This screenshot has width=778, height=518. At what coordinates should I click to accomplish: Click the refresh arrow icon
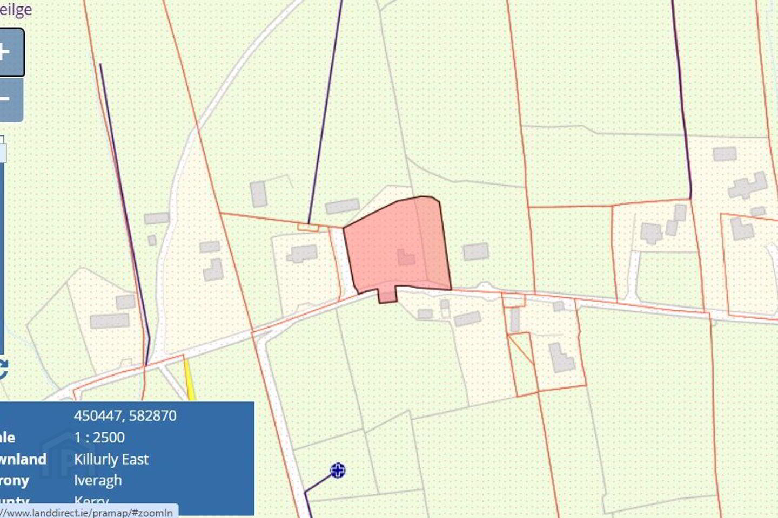pos(4,370)
